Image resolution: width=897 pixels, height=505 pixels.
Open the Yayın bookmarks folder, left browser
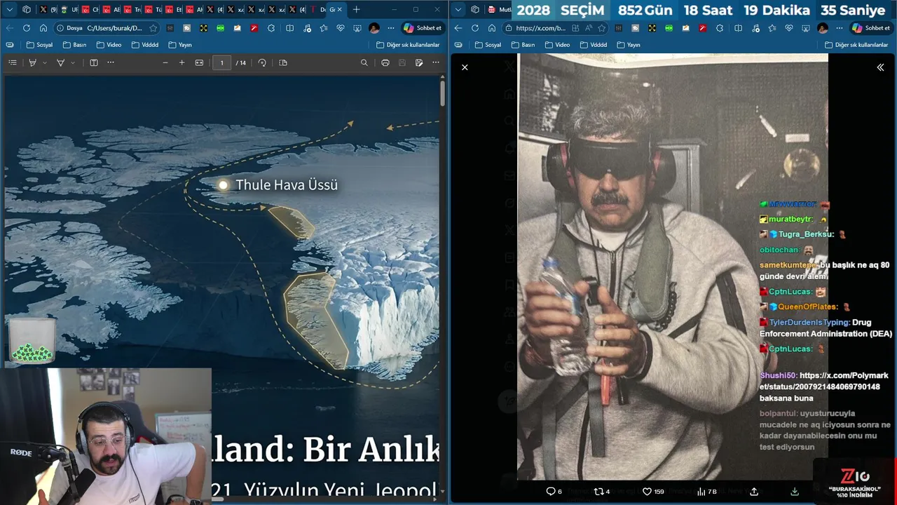[x=180, y=44]
